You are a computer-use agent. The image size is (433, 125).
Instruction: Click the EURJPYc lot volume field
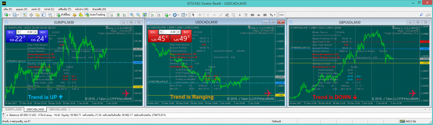(x=28, y=32)
